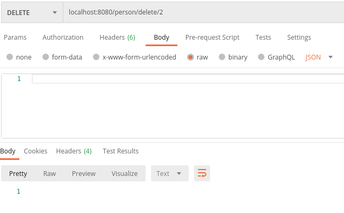Click the Raw response view button
This screenshot has width=344, height=213.
point(49,173)
